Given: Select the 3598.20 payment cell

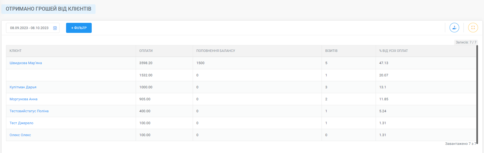Looking at the screenshot, I should 164,63.
